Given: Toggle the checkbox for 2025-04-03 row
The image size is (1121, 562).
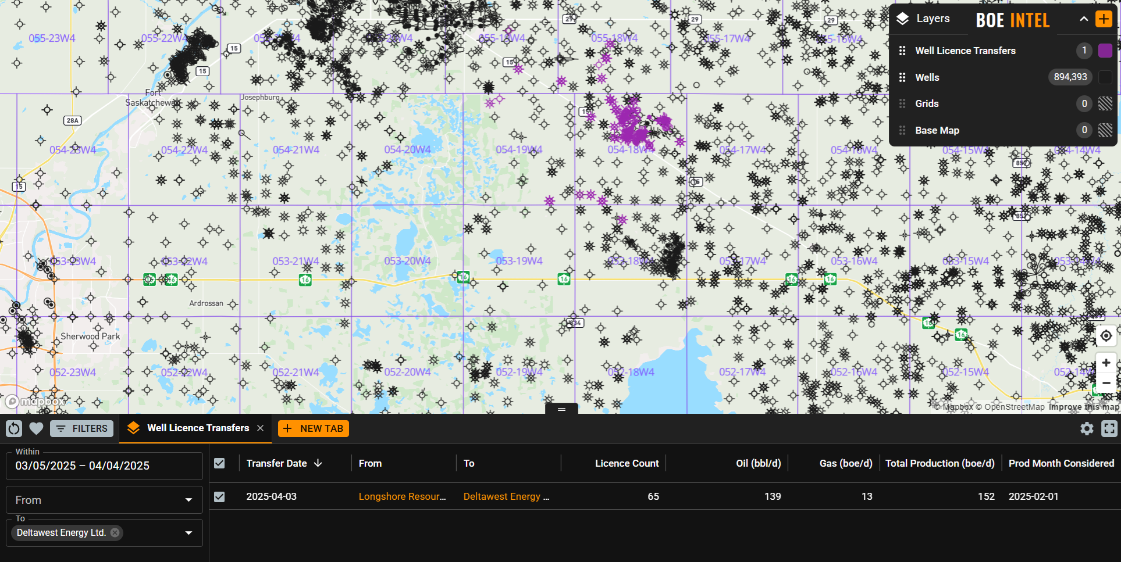Looking at the screenshot, I should point(219,497).
